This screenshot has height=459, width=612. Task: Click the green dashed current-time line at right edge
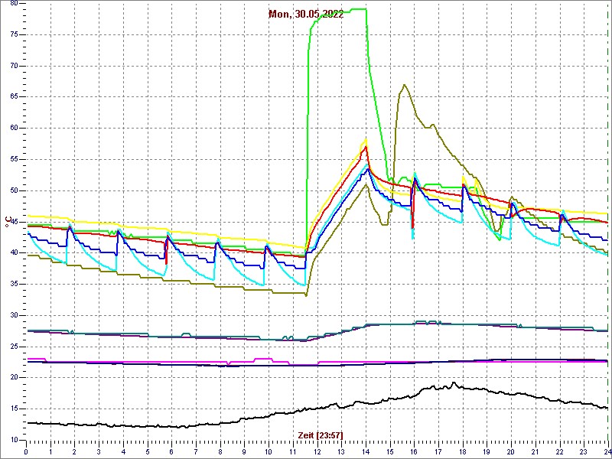pos(608,229)
